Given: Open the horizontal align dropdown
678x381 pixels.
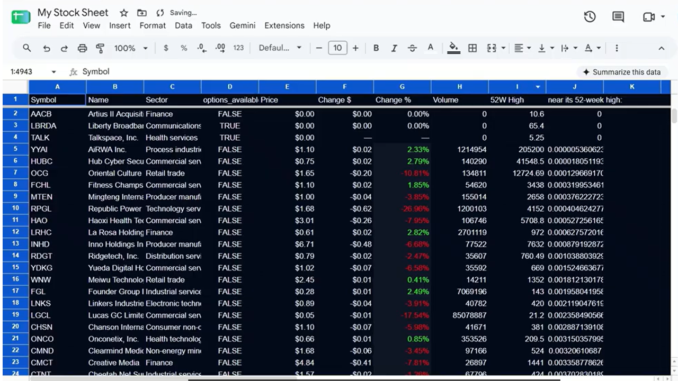Looking at the screenshot, I should coord(523,48).
